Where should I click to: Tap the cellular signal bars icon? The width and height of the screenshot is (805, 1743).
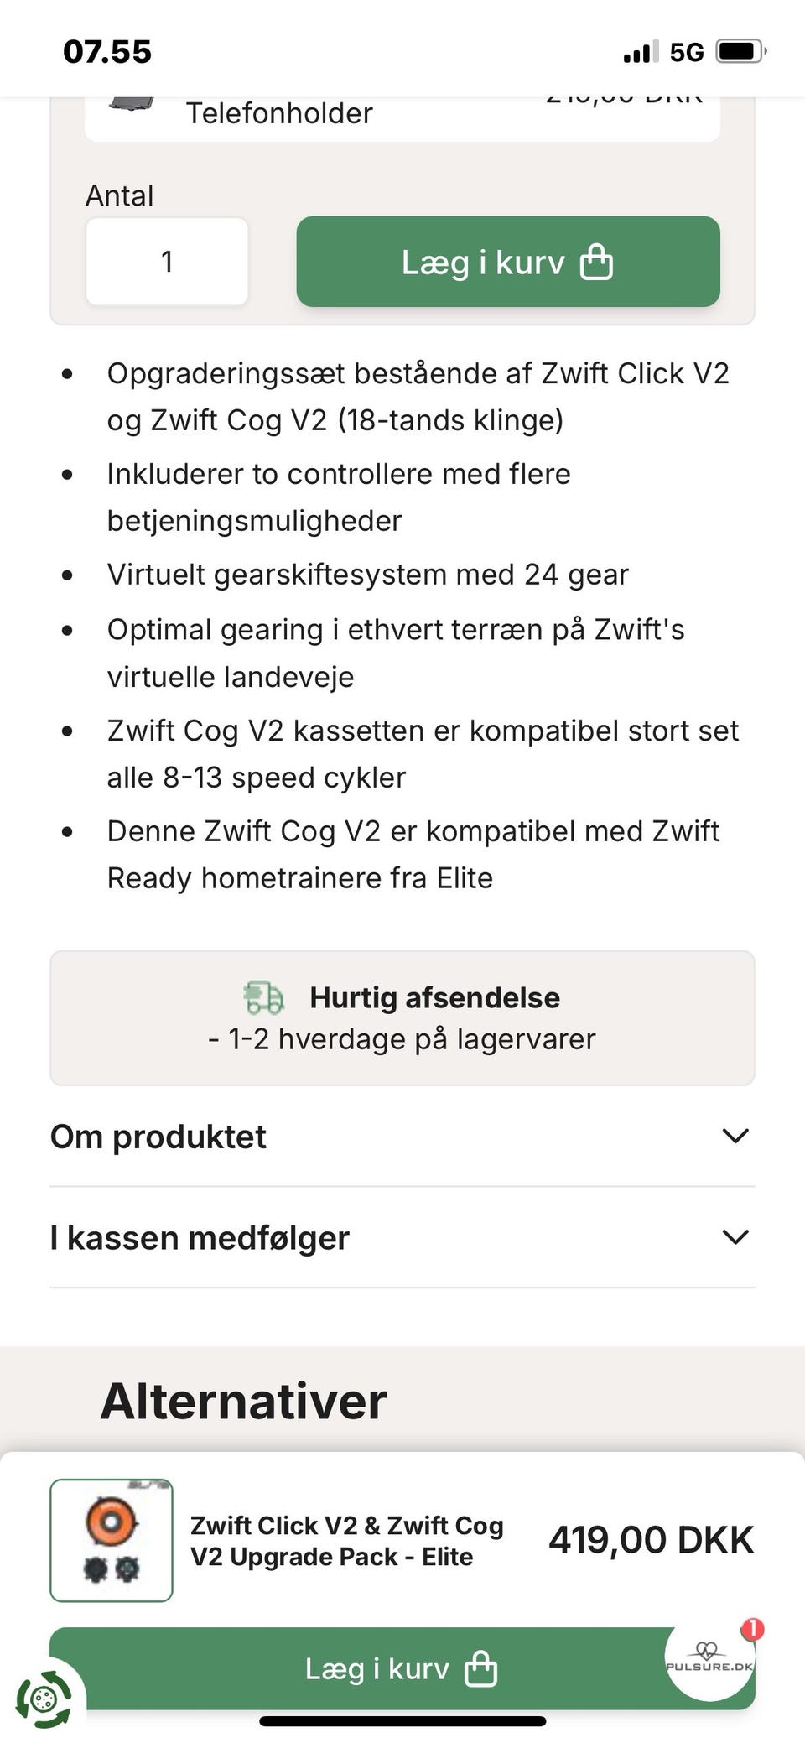tap(640, 53)
